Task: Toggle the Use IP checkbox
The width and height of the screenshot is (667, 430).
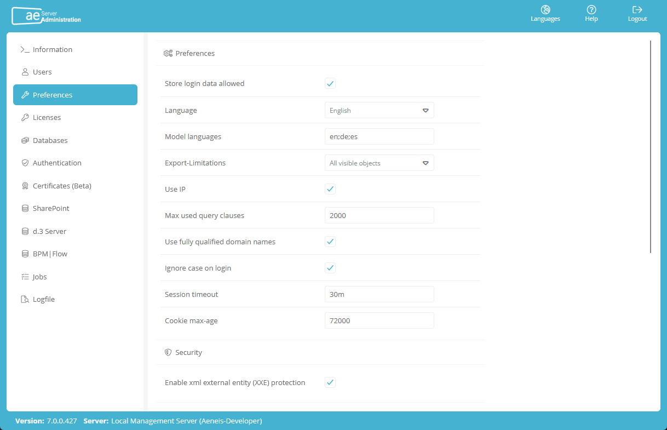Action: coord(330,189)
